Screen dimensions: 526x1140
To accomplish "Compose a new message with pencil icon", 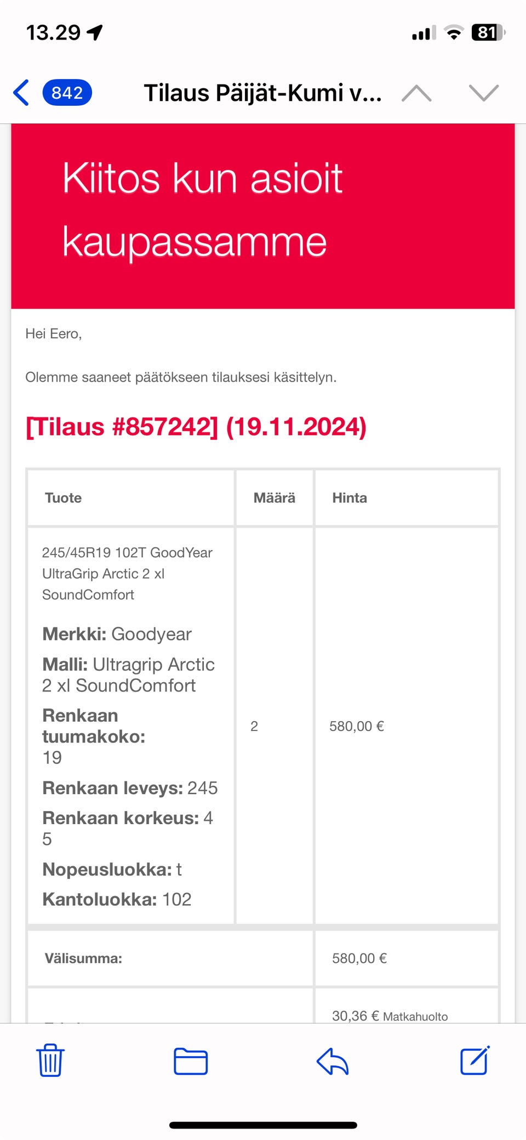I will 474,1060.
